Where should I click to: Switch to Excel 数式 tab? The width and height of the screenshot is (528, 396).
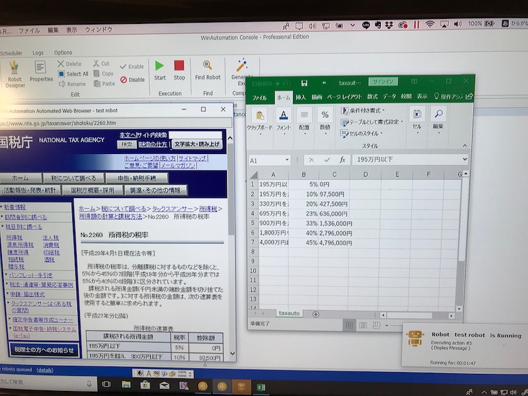point(372,97)
